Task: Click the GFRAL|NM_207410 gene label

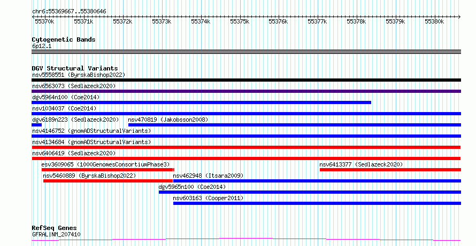Action: [x=57, y=234]
